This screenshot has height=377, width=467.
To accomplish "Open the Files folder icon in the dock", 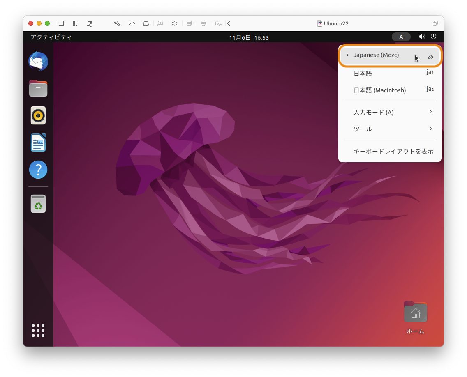I will pos(38,88).
